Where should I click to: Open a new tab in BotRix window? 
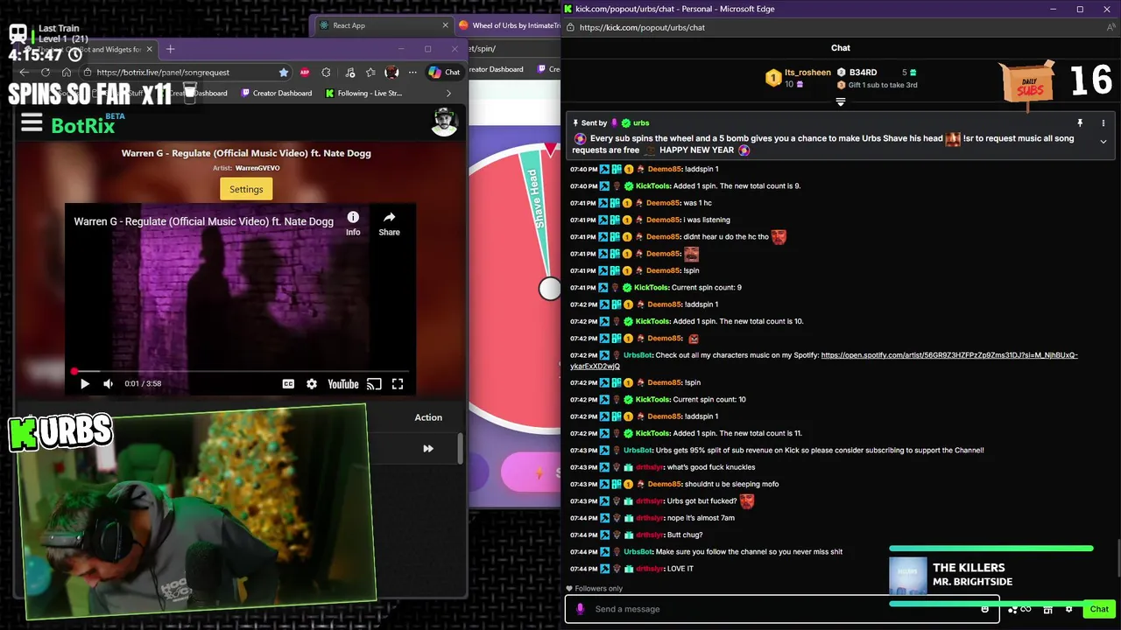(171, 50)
